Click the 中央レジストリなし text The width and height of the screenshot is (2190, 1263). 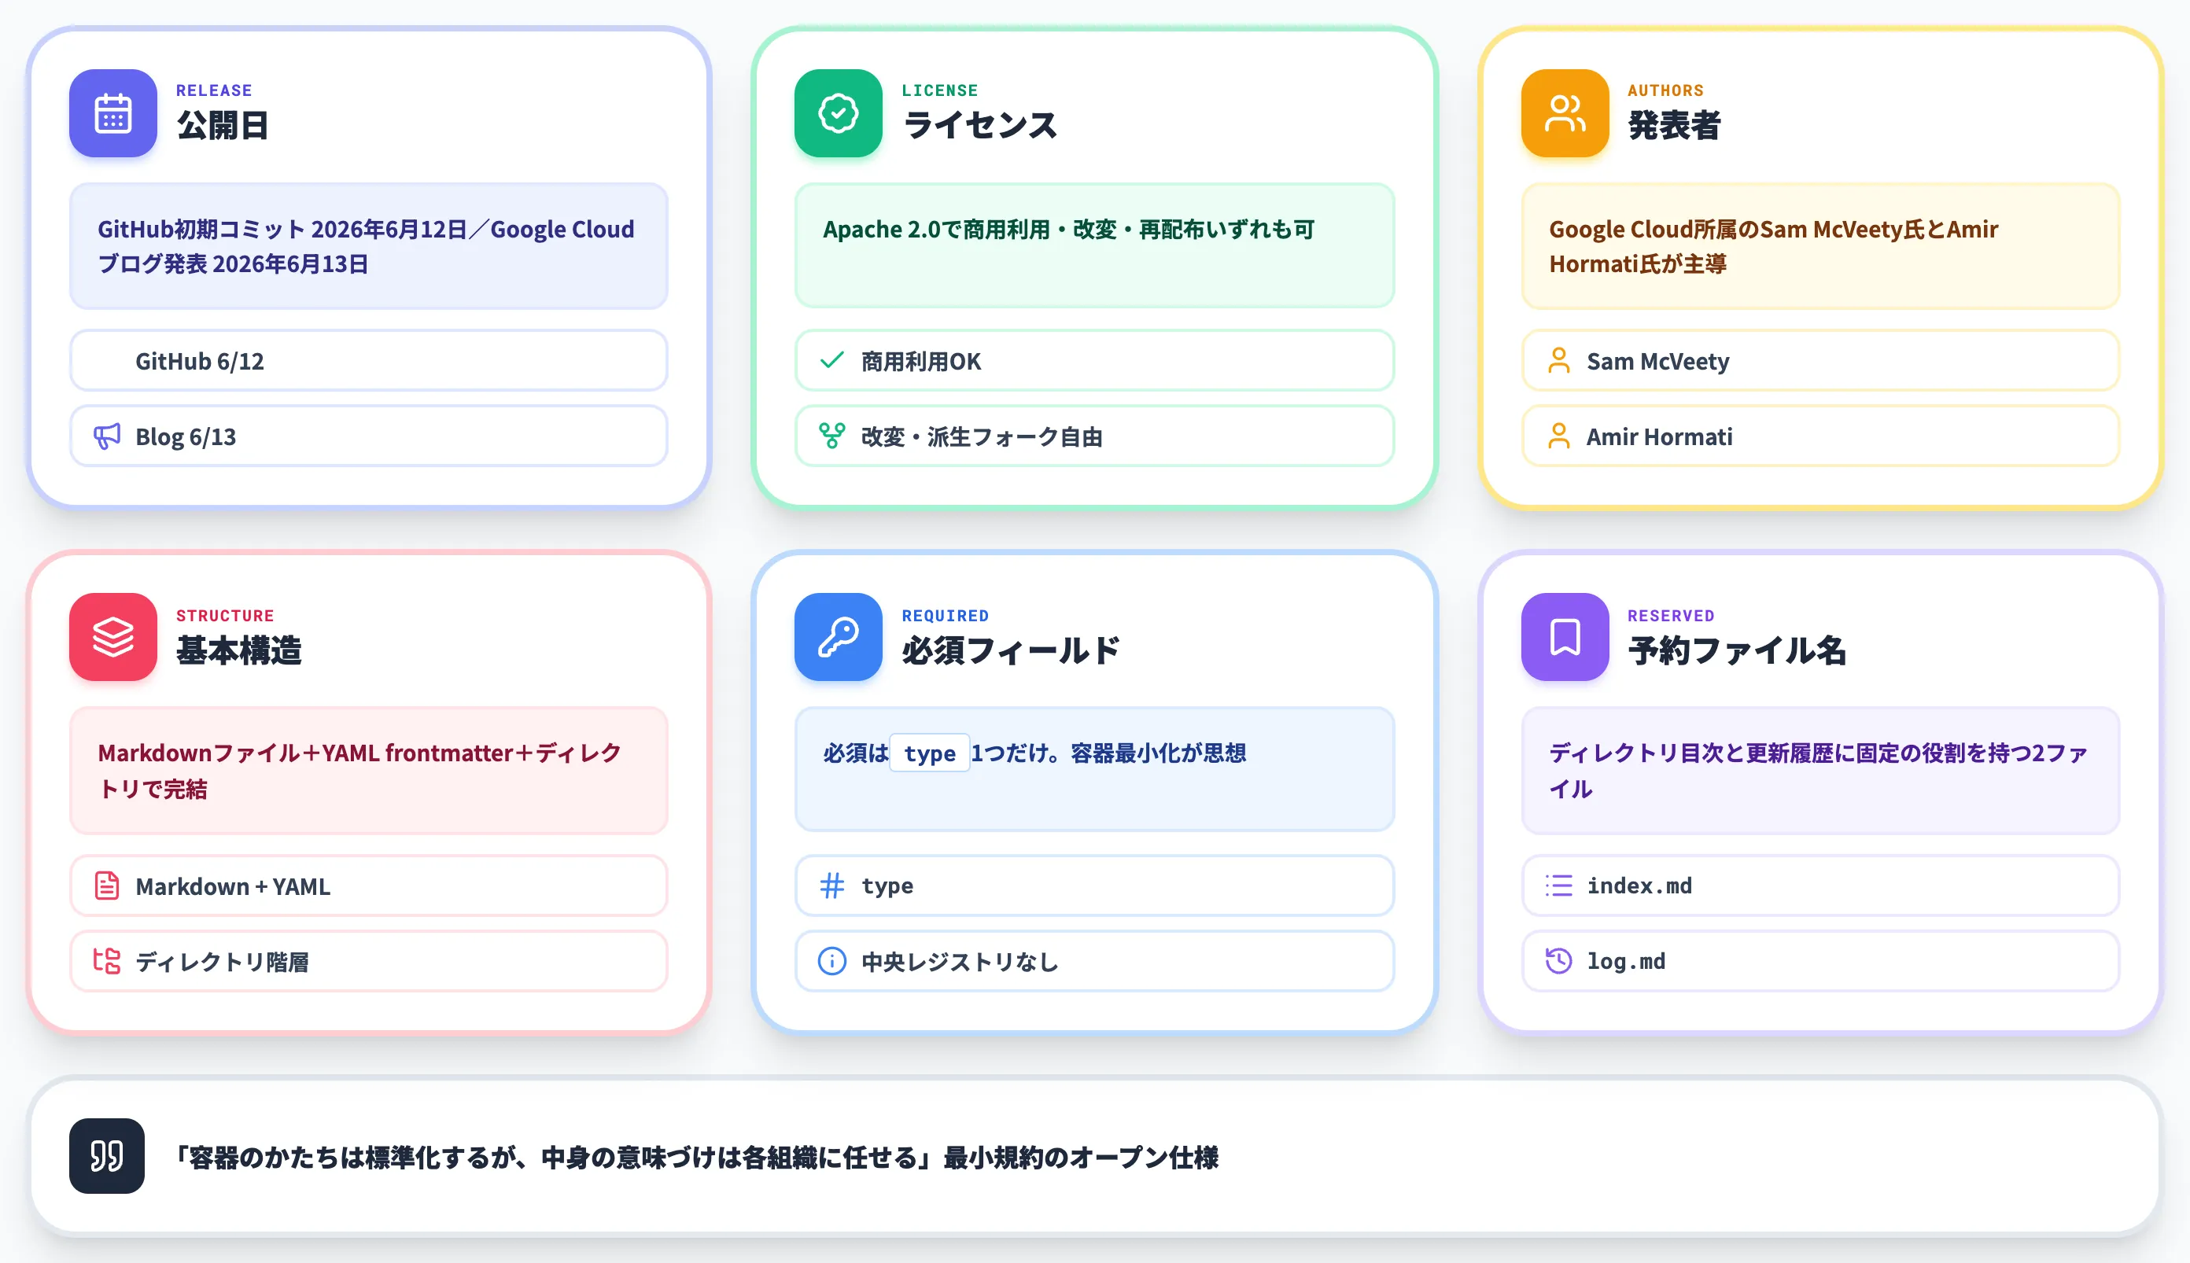click(x=960, y=962)
